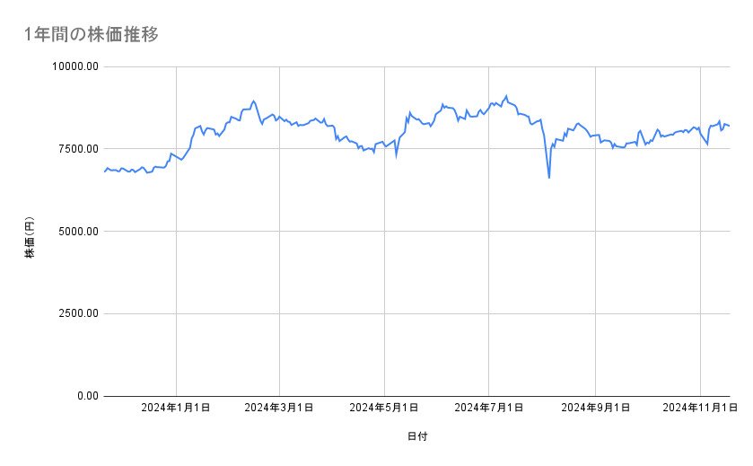Image resolution: width=753 pixels, height=466 pixels.
Task: Select the 2024年7月1日 date label
Action: [x=489, y=408]
